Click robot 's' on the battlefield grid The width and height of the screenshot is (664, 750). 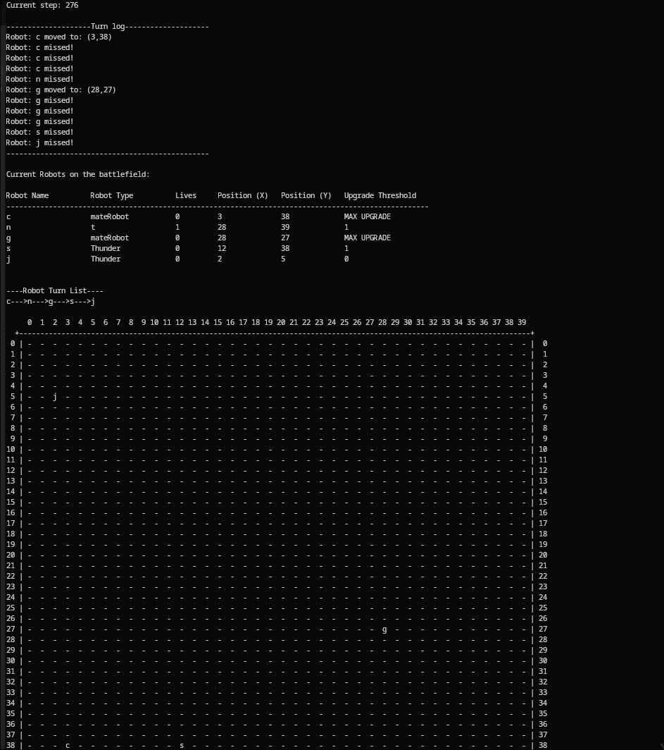(182, 745)
